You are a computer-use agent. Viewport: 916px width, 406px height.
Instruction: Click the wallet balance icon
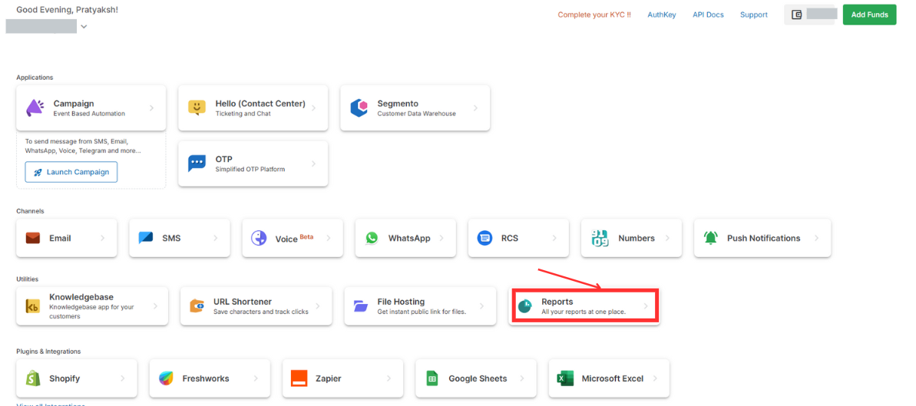(x=797, y=15)
